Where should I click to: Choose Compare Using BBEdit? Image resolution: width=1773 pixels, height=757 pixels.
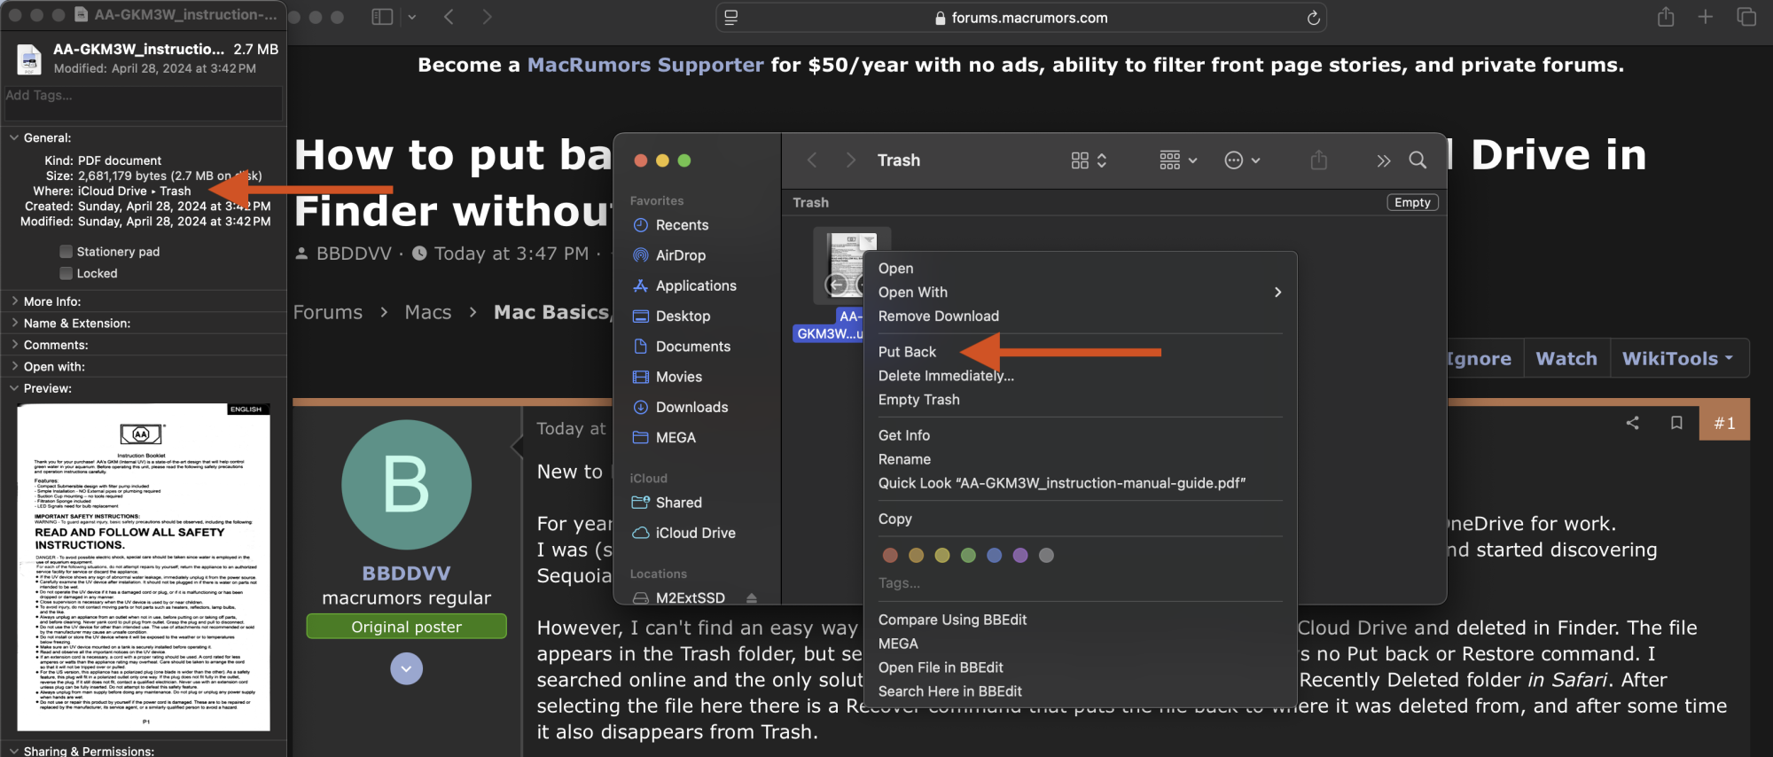[x=952, y=620]
